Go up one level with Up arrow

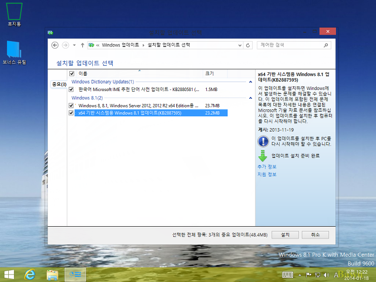tap(82, 45)
